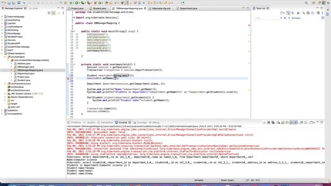Click the Open Perspective icon at top right
This screenshot has height=186, width=331.
314,3
